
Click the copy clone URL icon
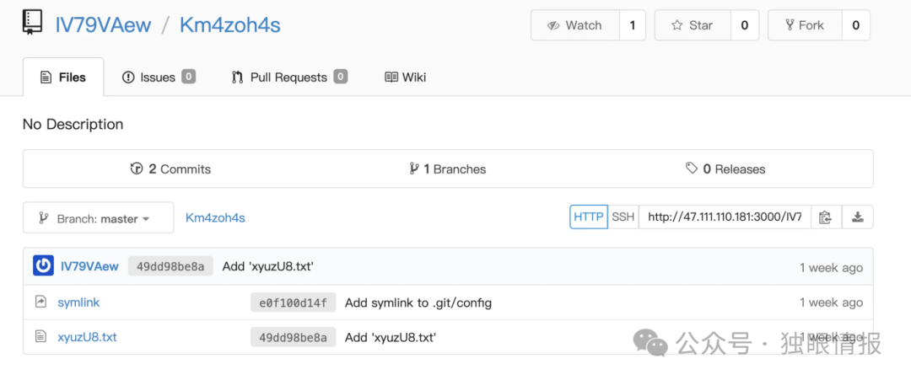tap(826, 217)
